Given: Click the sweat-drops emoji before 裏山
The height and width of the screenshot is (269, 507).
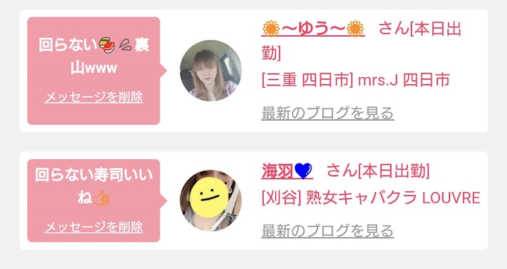Looking at the screenshot, I should (x=126, y=45).
